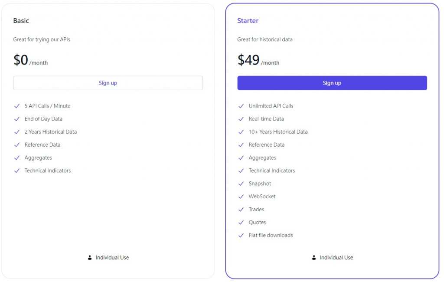Click checkmark beside WebSocket feature
The image size is (444, 282).
tap(241, 197)
